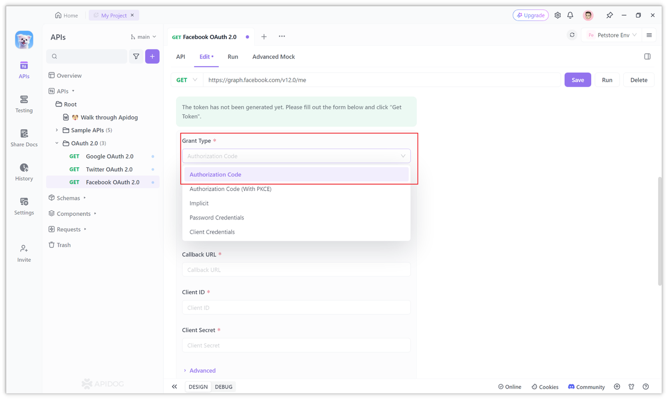Open the Grant Type dropdown
The image size is (668, 399).
296,156
